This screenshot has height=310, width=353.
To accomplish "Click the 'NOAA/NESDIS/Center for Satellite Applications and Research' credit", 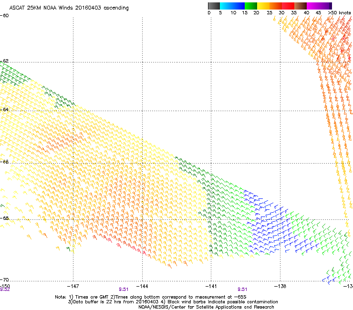I will [206, 307].
